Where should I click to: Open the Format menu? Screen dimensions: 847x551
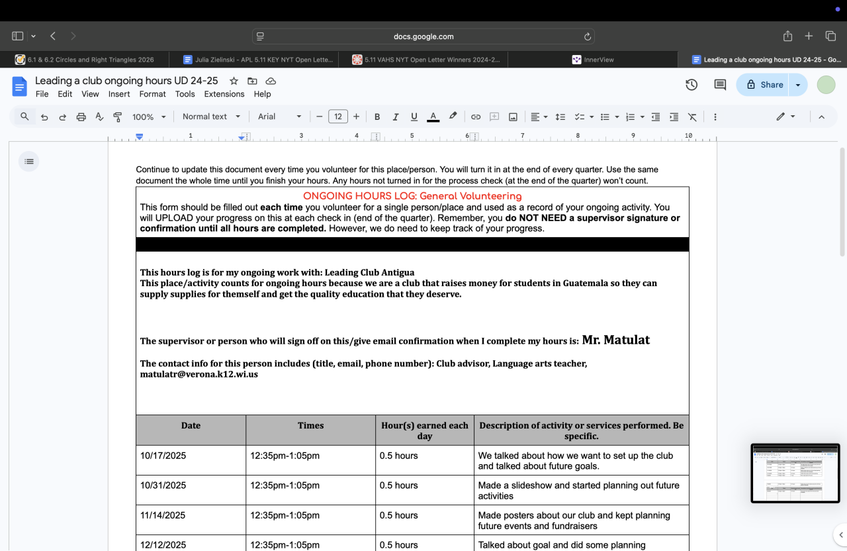point(153,94)
